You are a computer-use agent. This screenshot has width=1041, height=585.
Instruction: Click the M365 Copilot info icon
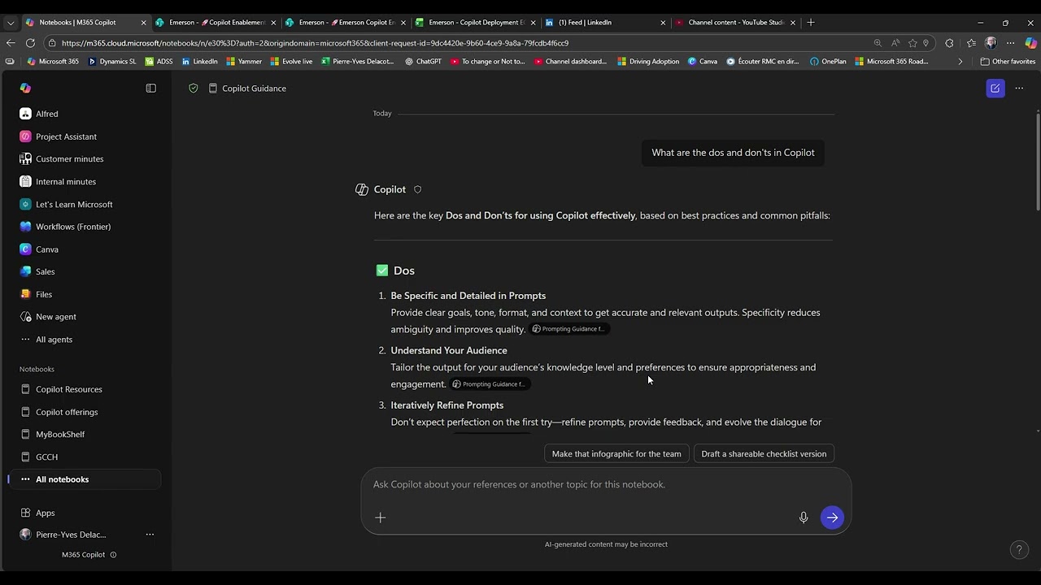[113, 555]
